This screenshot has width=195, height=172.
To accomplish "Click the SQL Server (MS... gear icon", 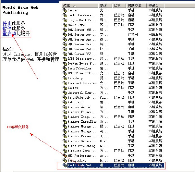I will (x=65, y=30).
